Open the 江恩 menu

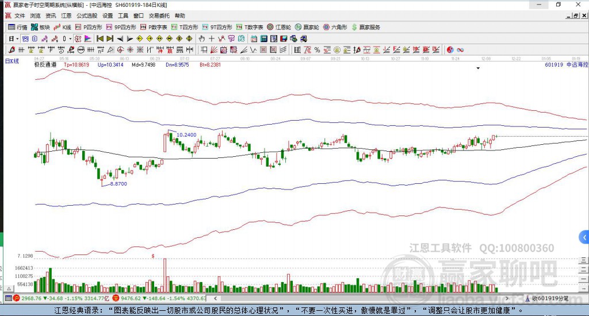pyautogui.click(x=66, y=16)
